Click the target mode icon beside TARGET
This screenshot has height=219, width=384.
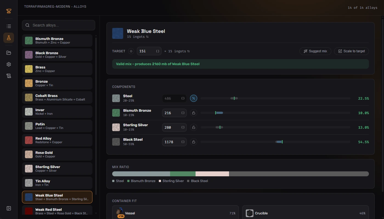131,51
